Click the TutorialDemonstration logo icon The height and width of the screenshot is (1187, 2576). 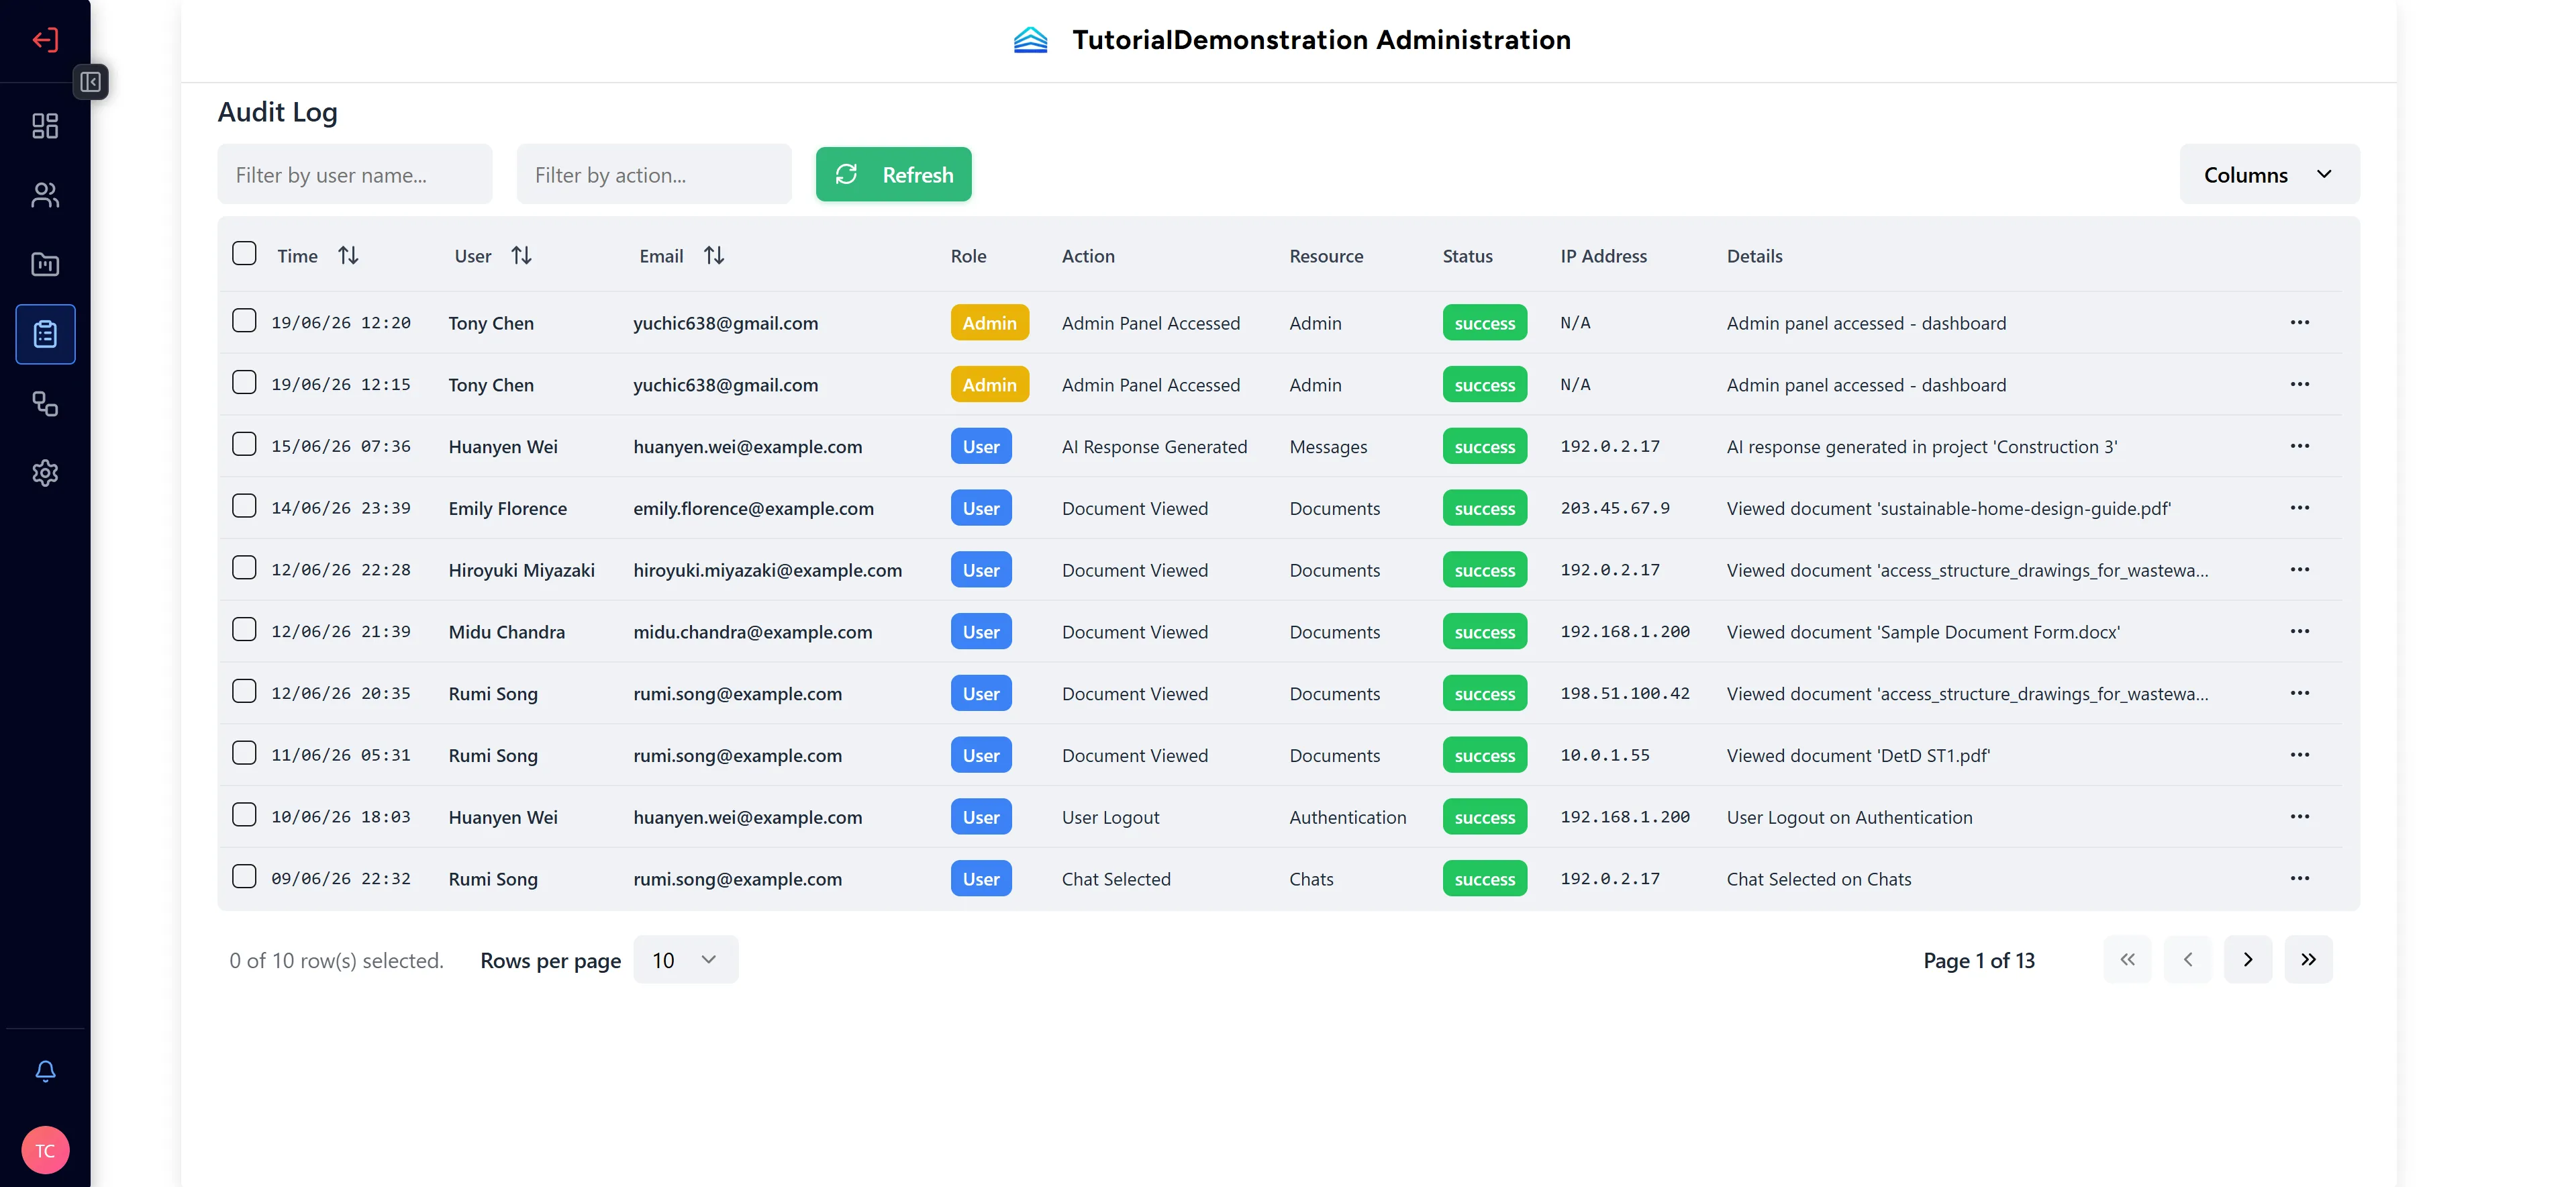point(1030,40)
